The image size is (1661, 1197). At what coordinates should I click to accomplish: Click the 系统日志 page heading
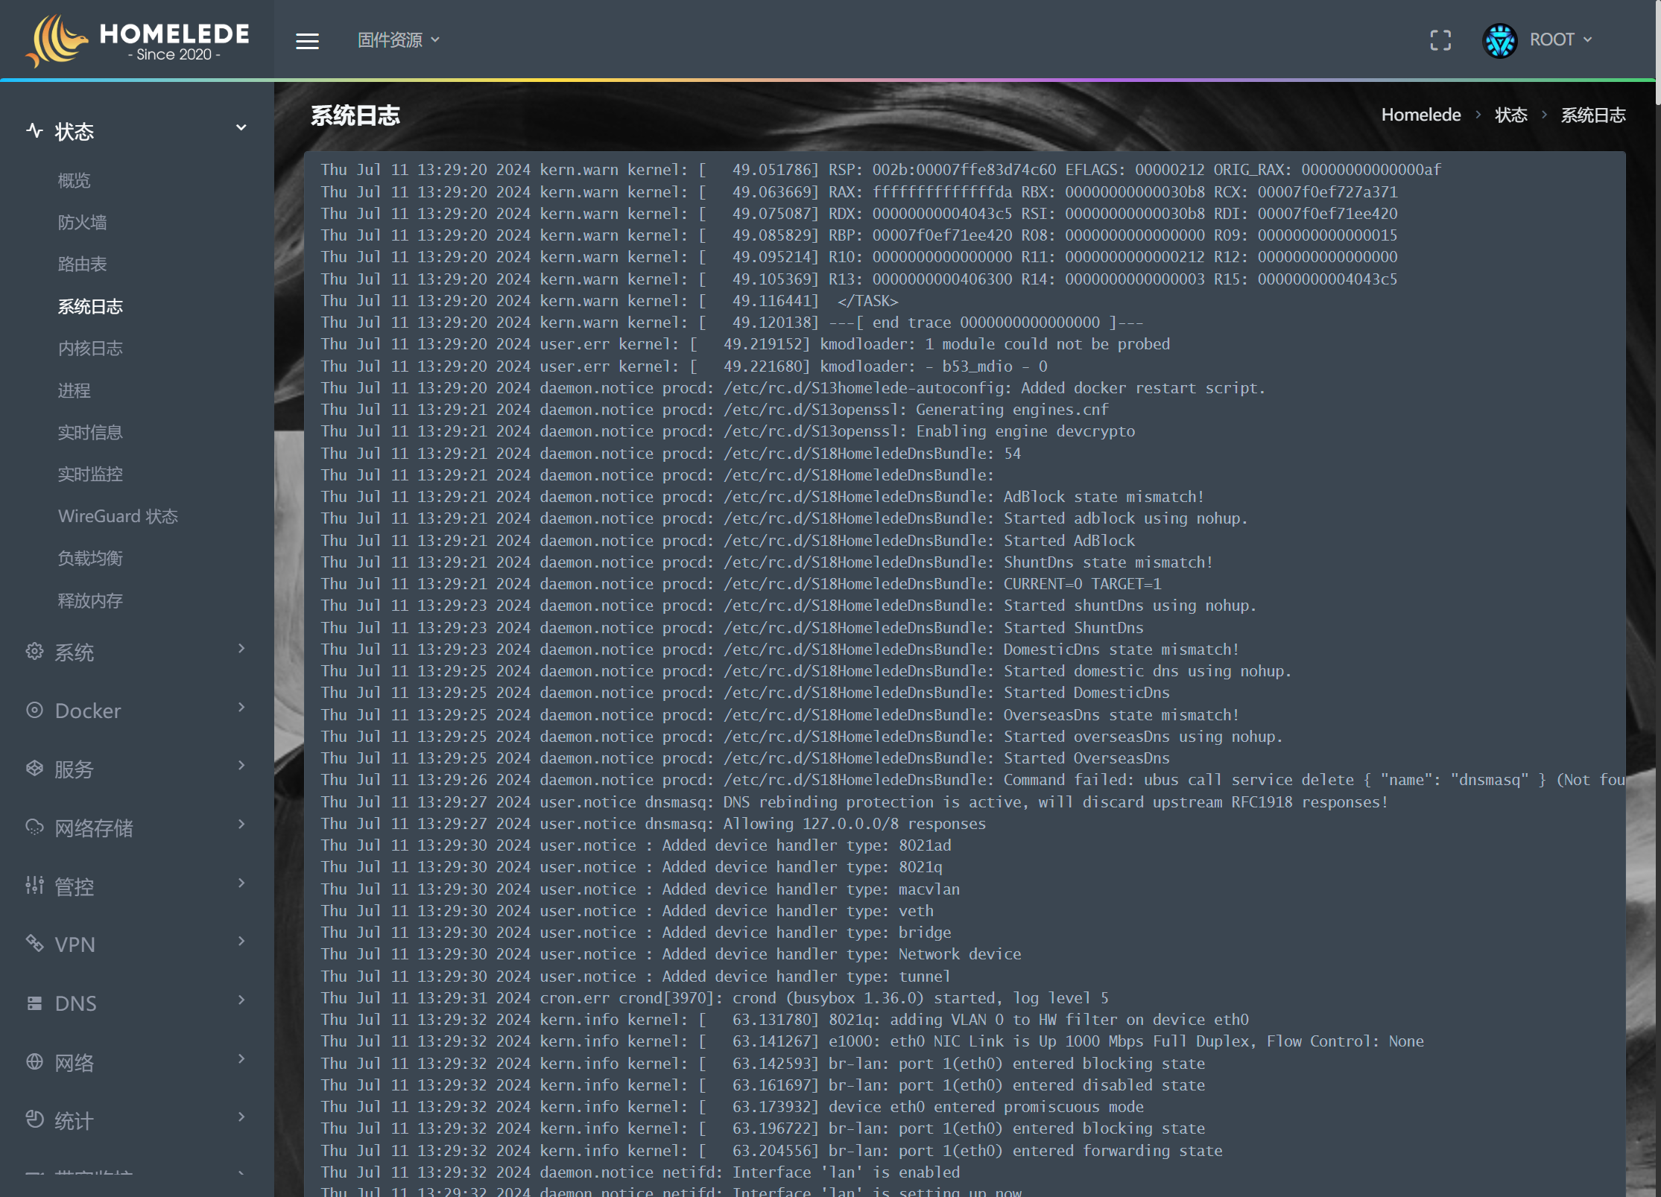point(355,115)
